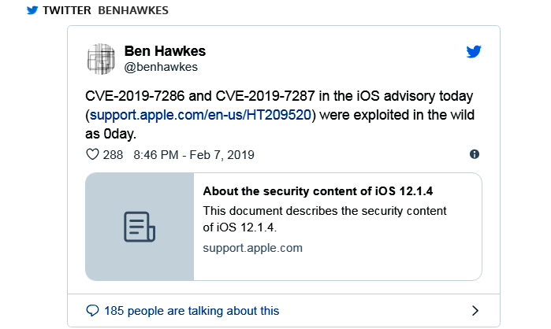Click the tweet info icon
Image resolution: width=551 pixels, height=329 pixels.
coord(474,154)
